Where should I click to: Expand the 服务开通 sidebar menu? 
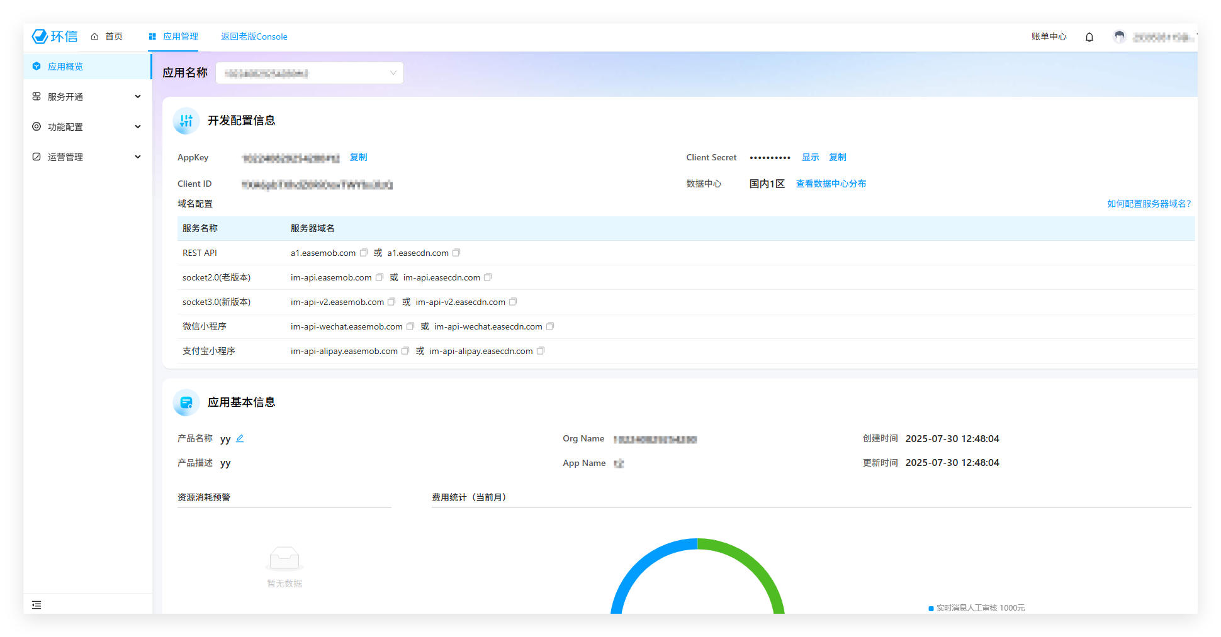click(87, 97)
